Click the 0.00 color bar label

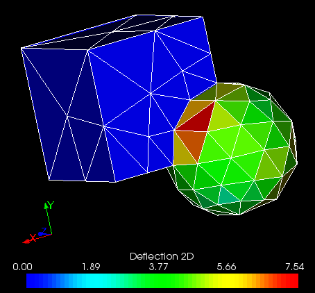point(22,267)
